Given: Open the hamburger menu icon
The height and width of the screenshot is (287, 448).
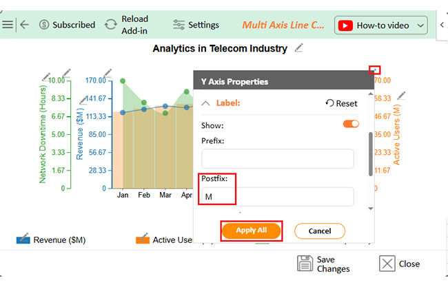Looking at the screenshot, I should tap(8, 25).
